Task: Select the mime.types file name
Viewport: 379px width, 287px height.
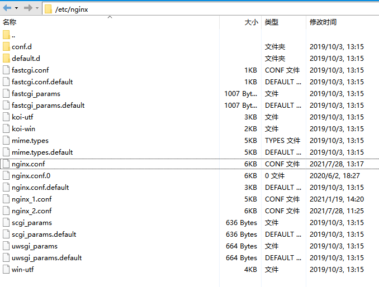Action: 30,141
